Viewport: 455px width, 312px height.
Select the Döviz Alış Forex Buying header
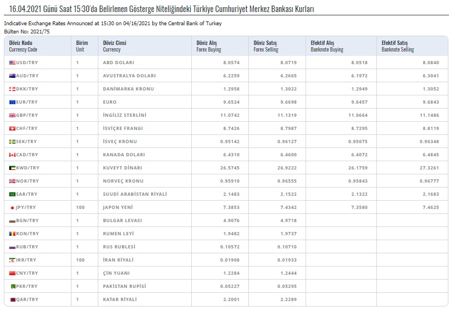(210, 46)
